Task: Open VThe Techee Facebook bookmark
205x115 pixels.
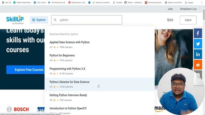Action: (x=40, y=3)
